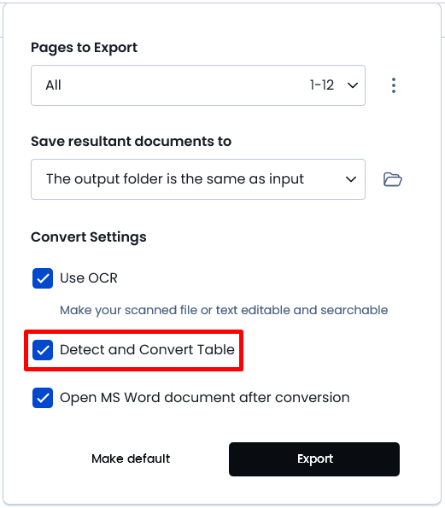Click the Open MS Word document label text
The image size is (445, 508).
205,398
